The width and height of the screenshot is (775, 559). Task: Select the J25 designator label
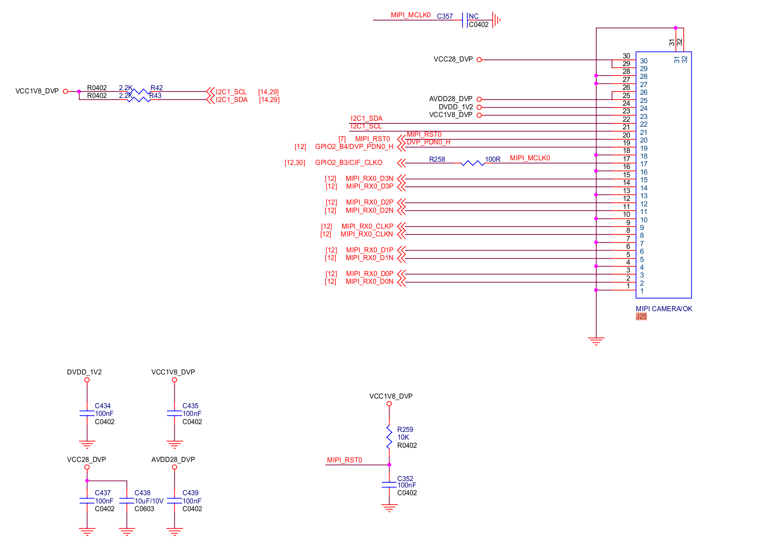coord(641,317)
